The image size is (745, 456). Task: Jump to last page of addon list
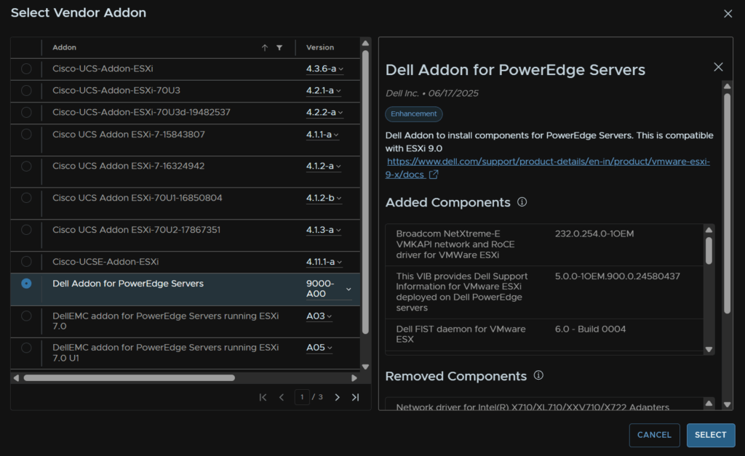pyautogui.click(x=355, y=397)
